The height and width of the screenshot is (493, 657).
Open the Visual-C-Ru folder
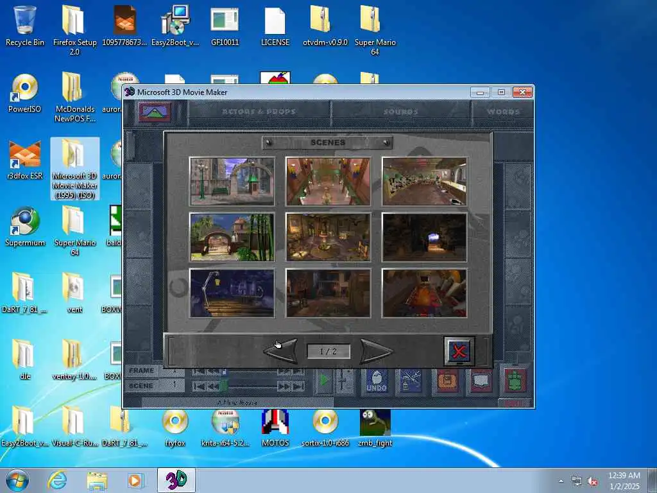point(74,426)
